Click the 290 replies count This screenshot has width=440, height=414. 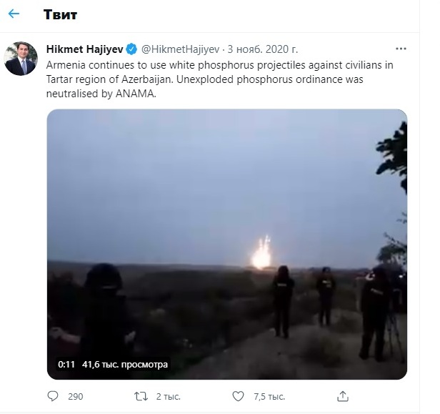click(75, 396)
